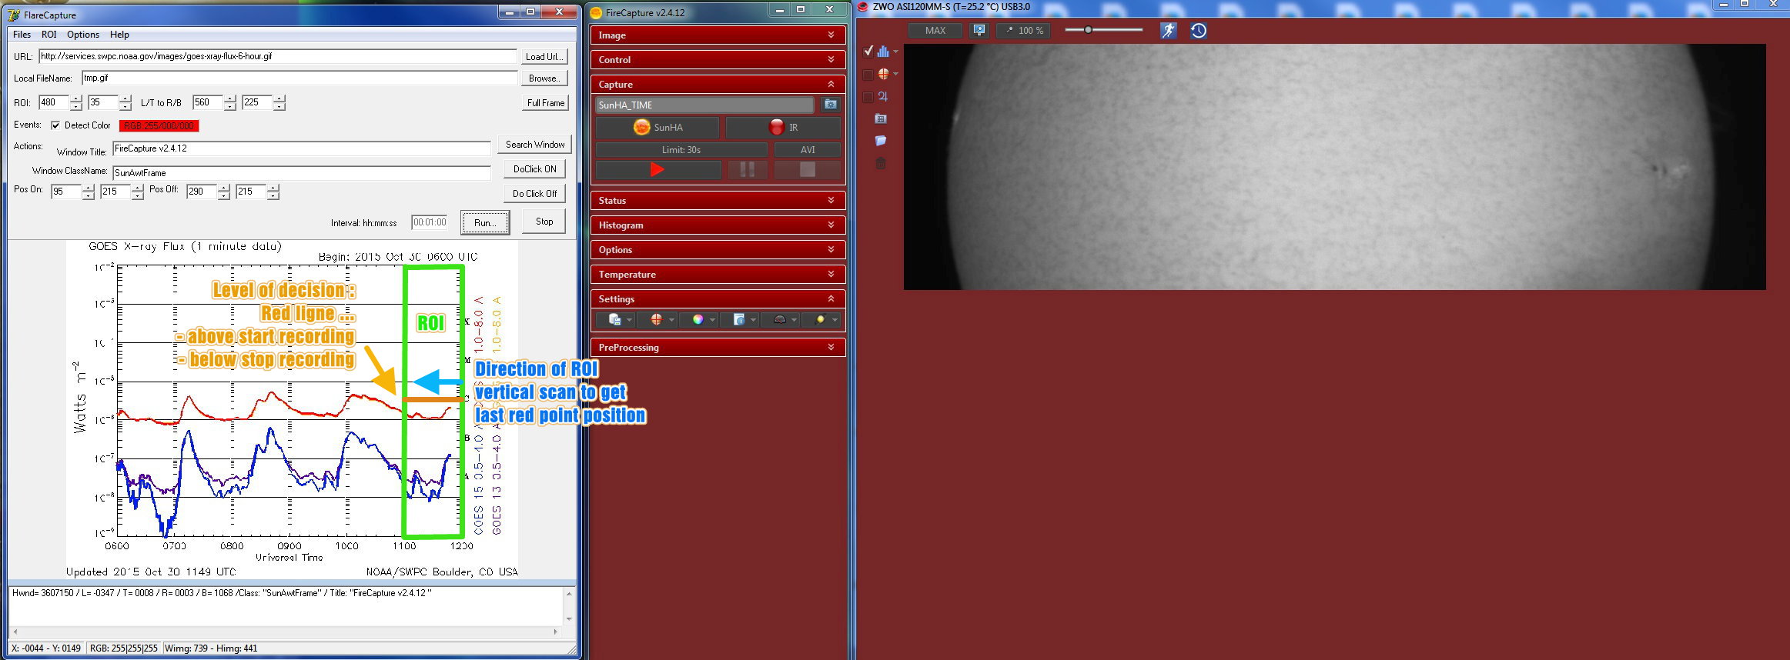The width and height of the screenshot is (1790, 660).
Task: Expand the Histogram panel
Action: tap(718, 225)
